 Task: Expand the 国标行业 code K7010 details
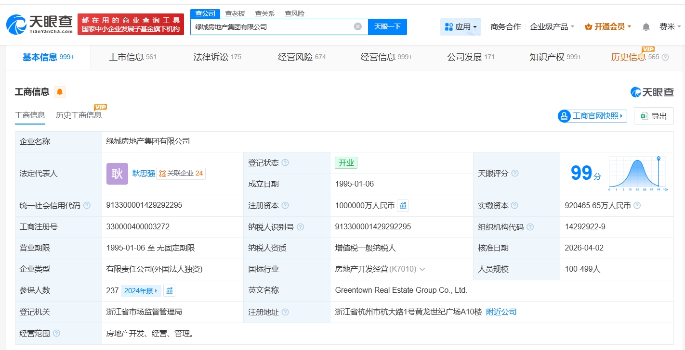click(x=422, y=269)
